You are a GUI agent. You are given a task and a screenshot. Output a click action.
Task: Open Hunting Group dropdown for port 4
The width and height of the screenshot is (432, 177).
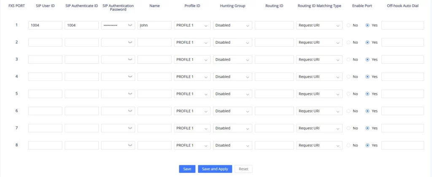coord(232,77)
